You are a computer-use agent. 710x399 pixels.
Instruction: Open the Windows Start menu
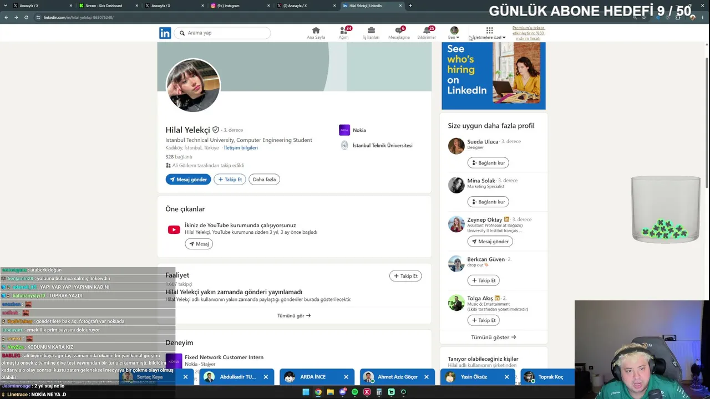306,392
